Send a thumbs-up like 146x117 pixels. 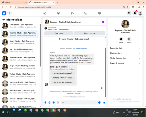pyautogui.click(x=104, y=102)
